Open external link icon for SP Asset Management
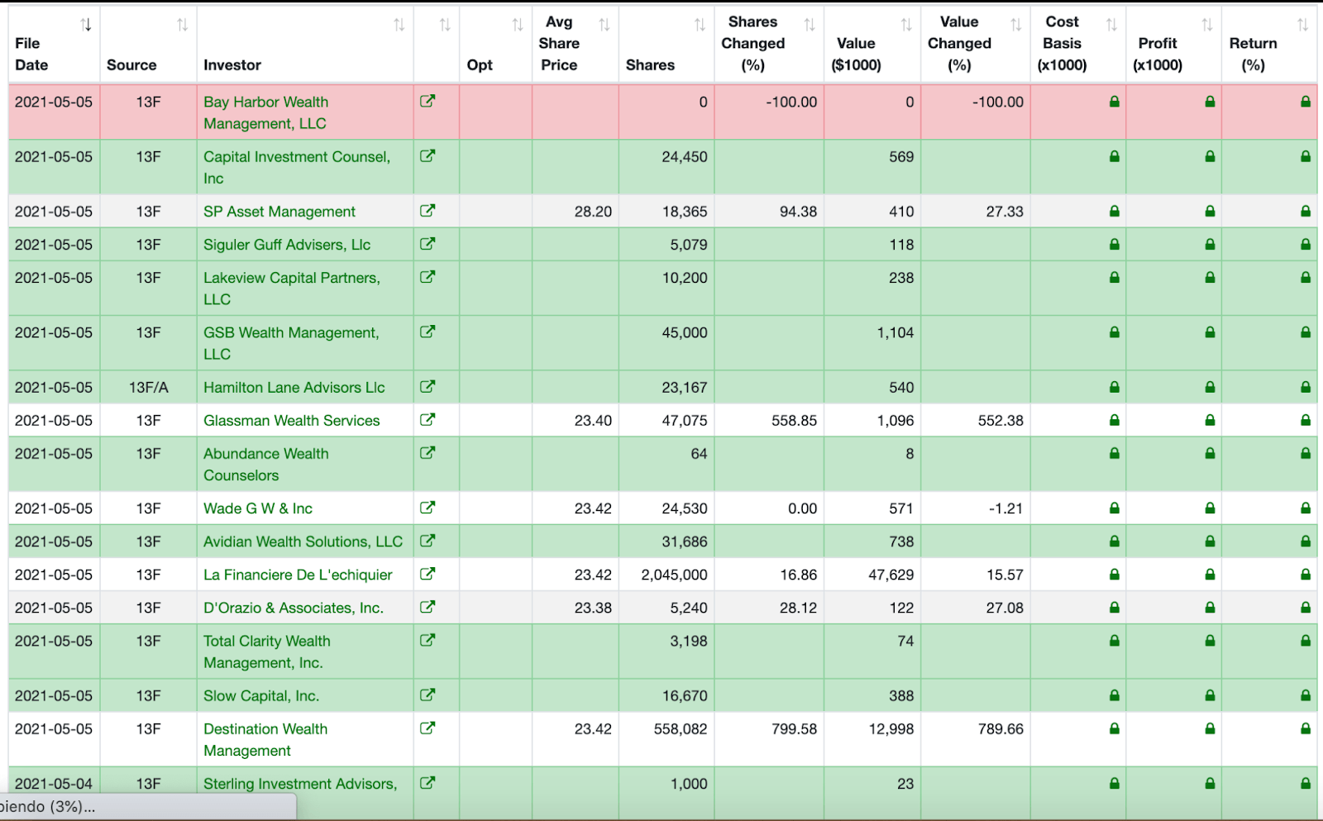This screenshot has width=1323, height=821. click(427, 210)
